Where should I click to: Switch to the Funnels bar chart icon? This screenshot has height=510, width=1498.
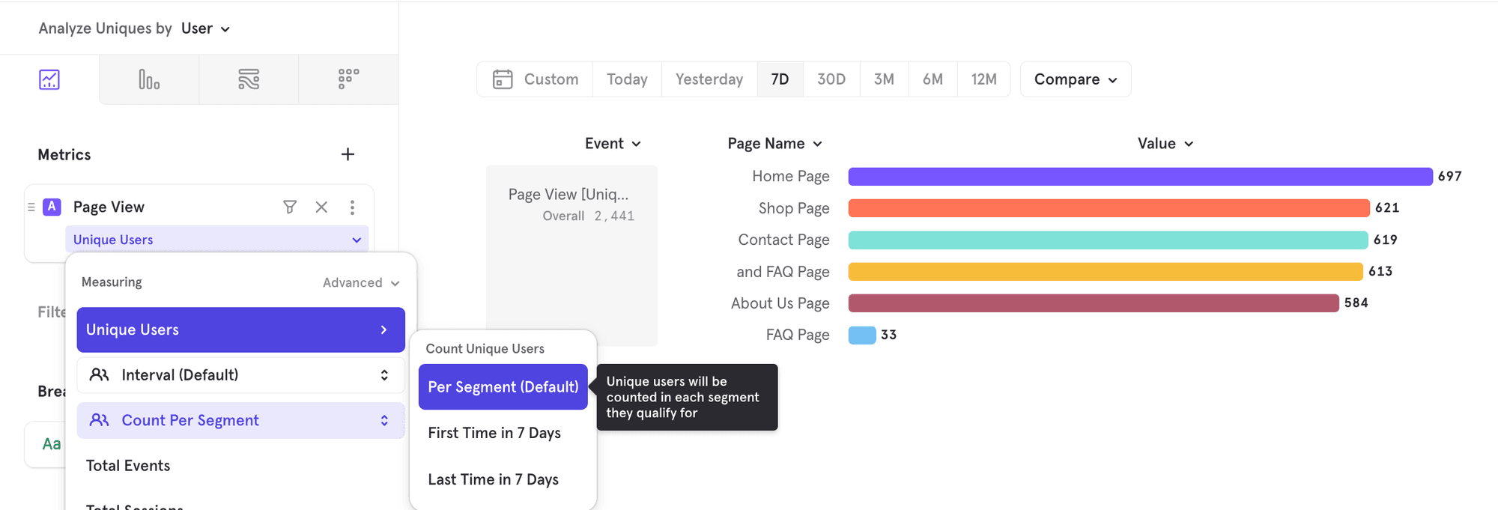(149, 79)
